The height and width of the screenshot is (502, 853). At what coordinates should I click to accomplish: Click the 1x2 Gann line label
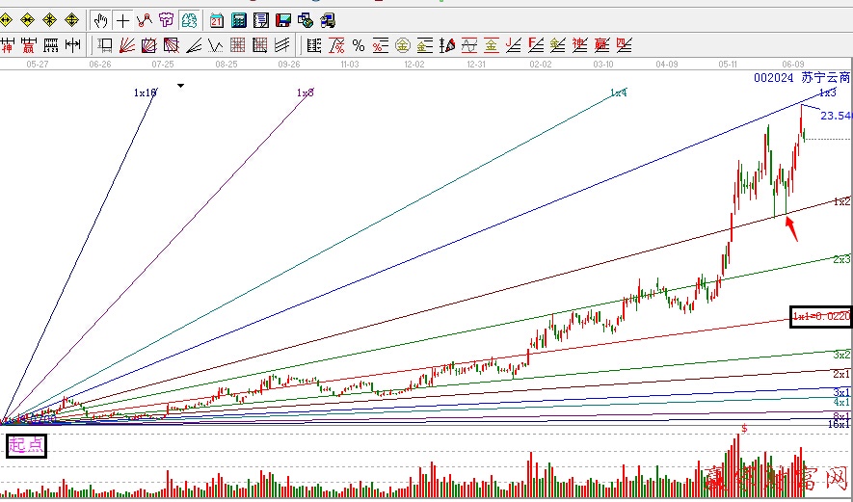pyautogui.click(x=841, y=201)
